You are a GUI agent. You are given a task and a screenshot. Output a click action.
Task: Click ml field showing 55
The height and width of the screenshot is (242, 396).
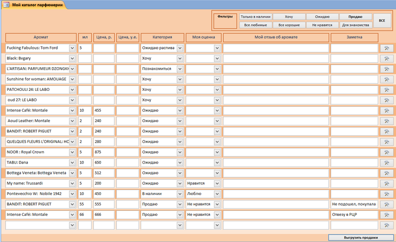click(85, 204)
